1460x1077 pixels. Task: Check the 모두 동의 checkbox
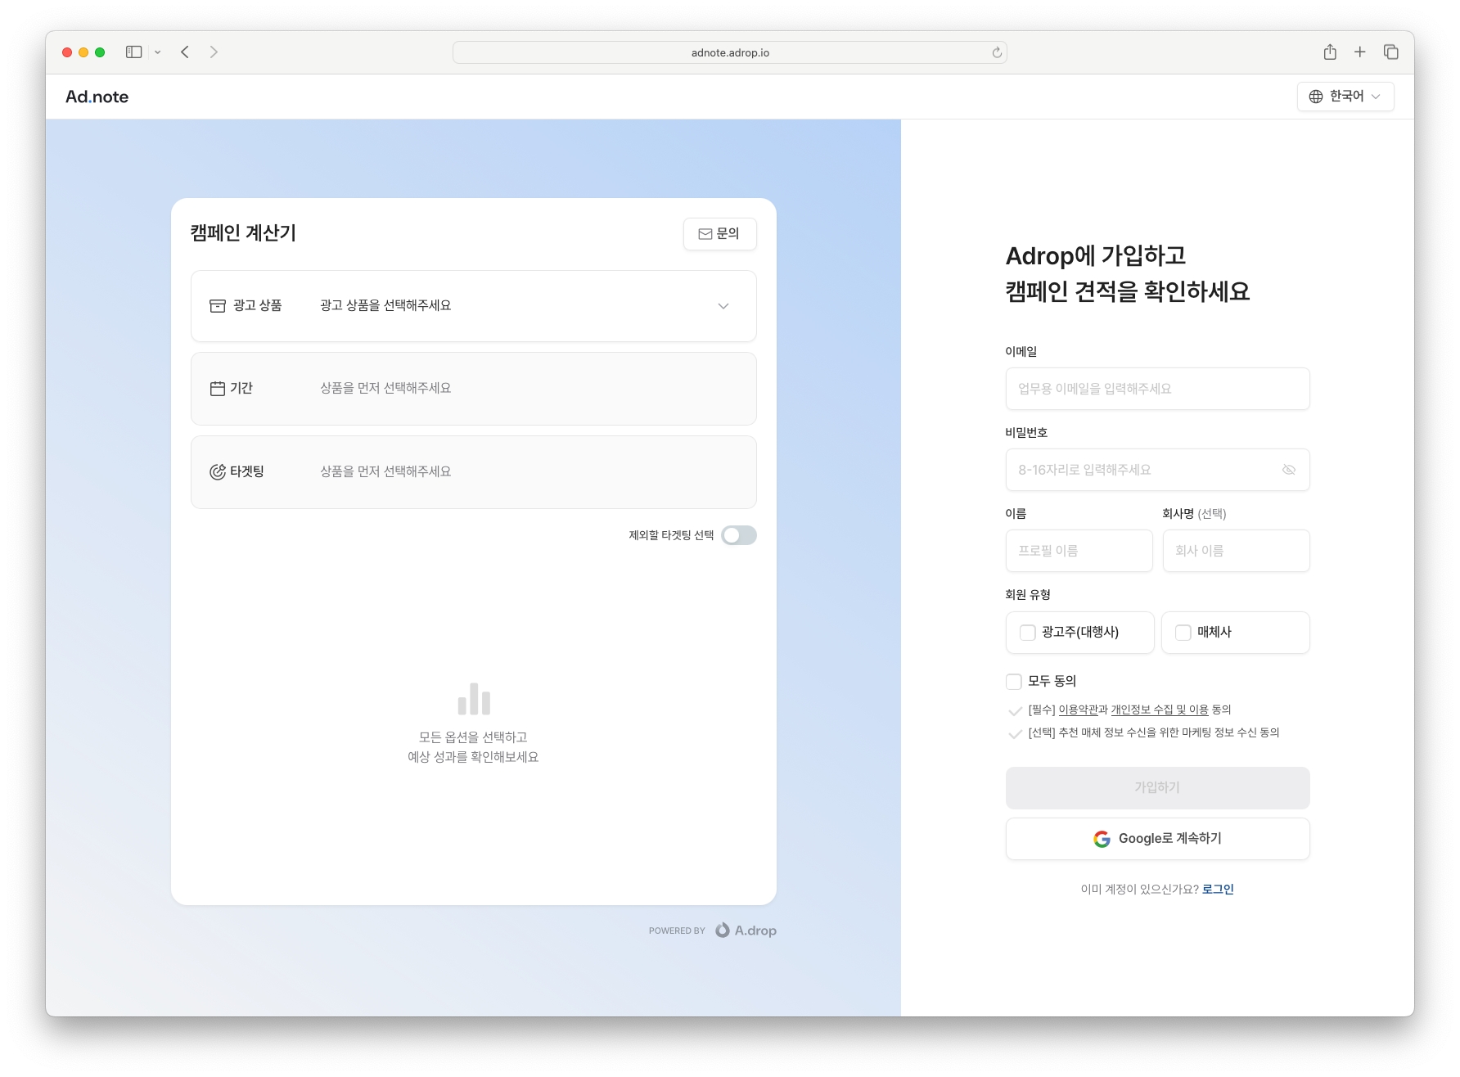1014,682
